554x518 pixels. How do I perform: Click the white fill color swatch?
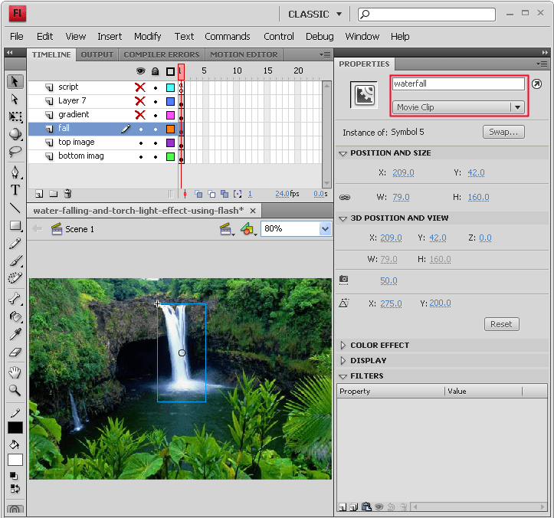click(15, 460)
